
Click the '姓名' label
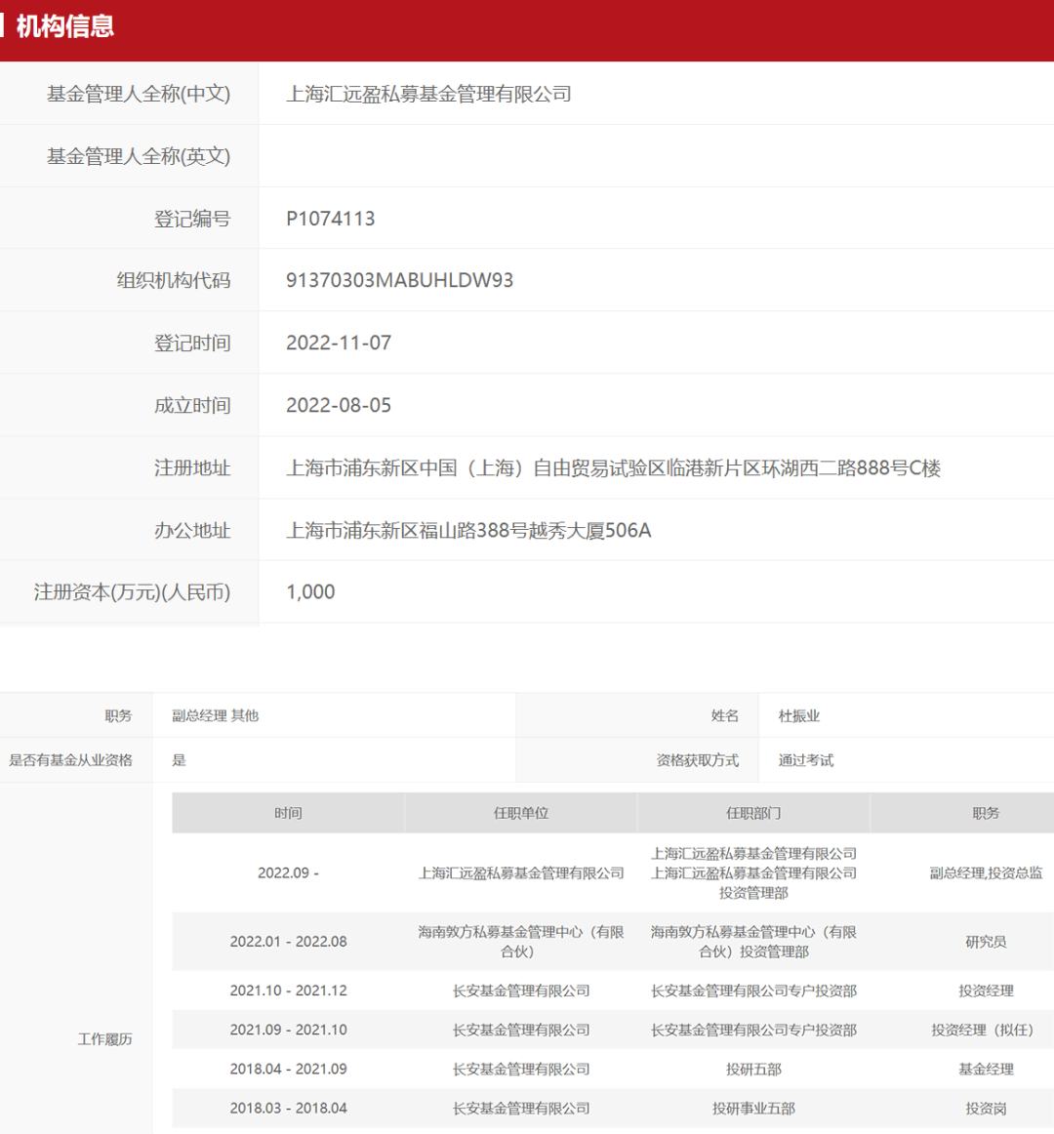click(x=725, y=716)
